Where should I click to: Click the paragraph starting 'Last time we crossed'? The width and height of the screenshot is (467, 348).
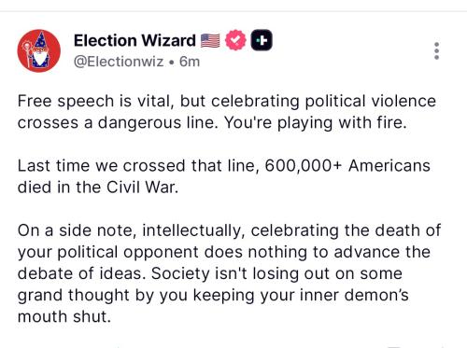click(224, 176)
